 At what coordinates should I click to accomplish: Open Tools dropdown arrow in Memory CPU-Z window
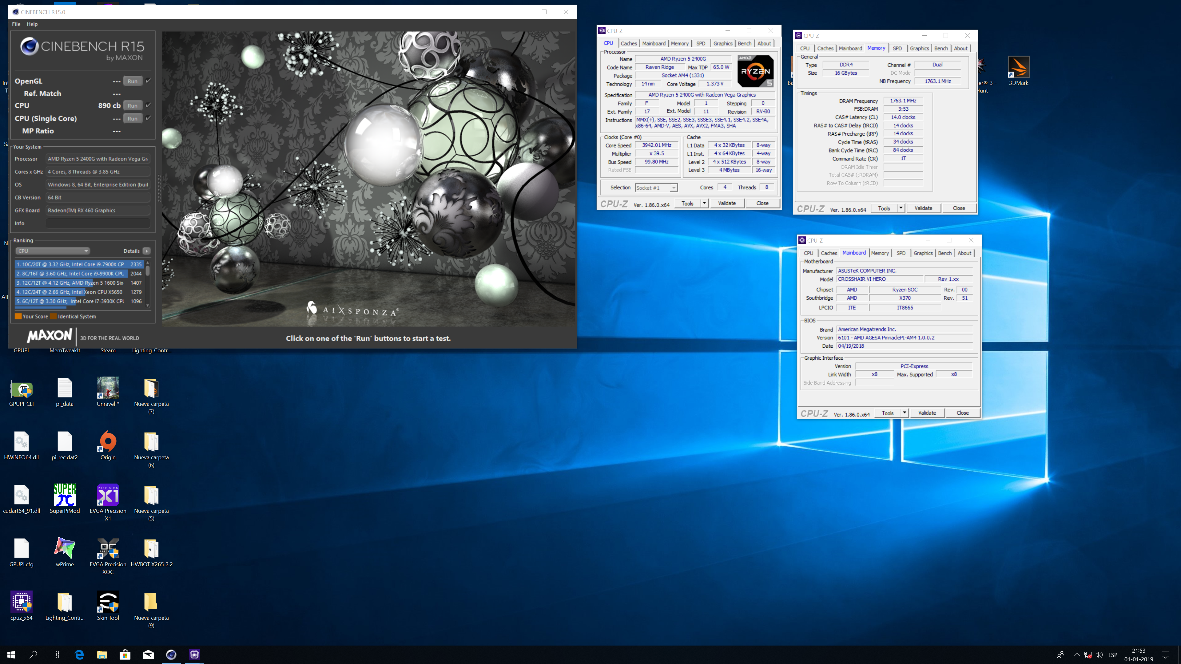(x=901, y=208)
